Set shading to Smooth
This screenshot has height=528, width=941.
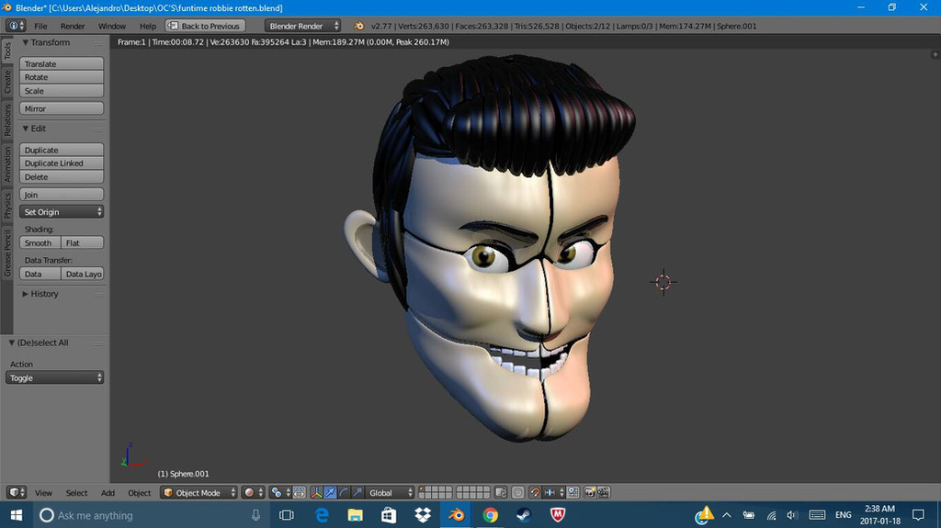pos(40,243)
